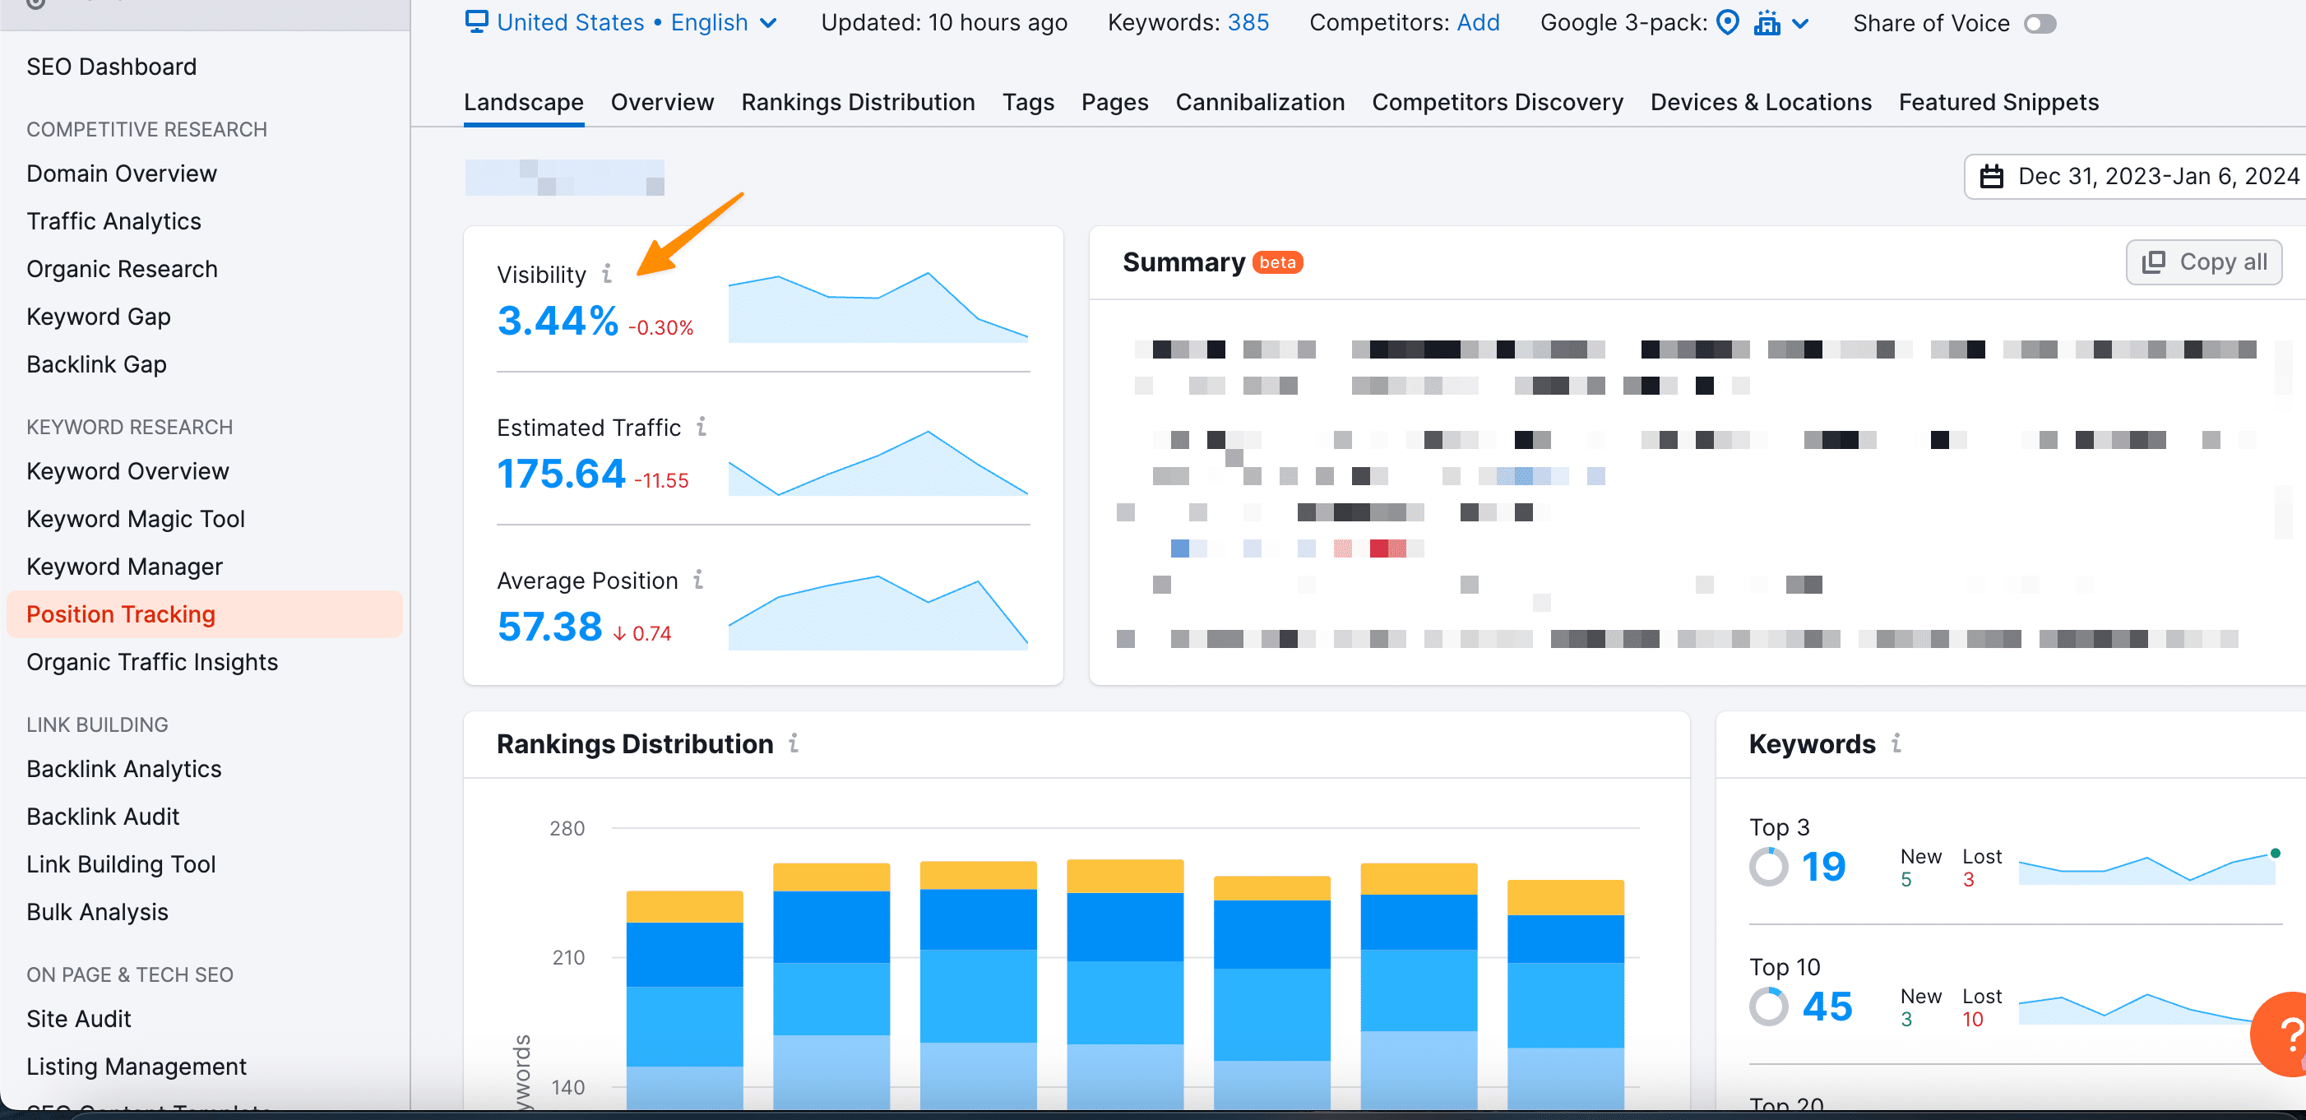
Task: Toggle the Share of Voice switch
Action: click(x=2040, y=23)
